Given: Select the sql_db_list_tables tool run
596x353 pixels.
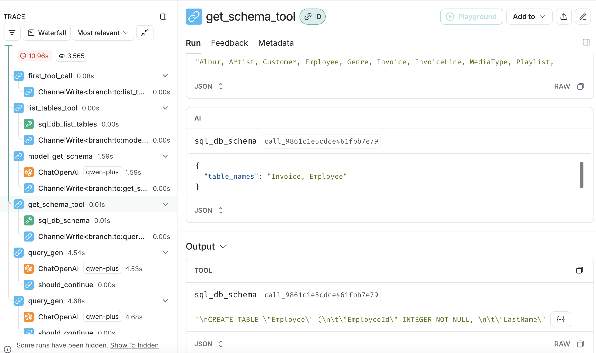Looking at the screenshot, I should point(67,124).
